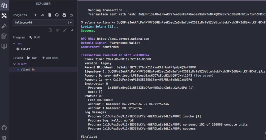The image size is (266, 140).
Task: Click Add tests button
Action: click(50, 58)
